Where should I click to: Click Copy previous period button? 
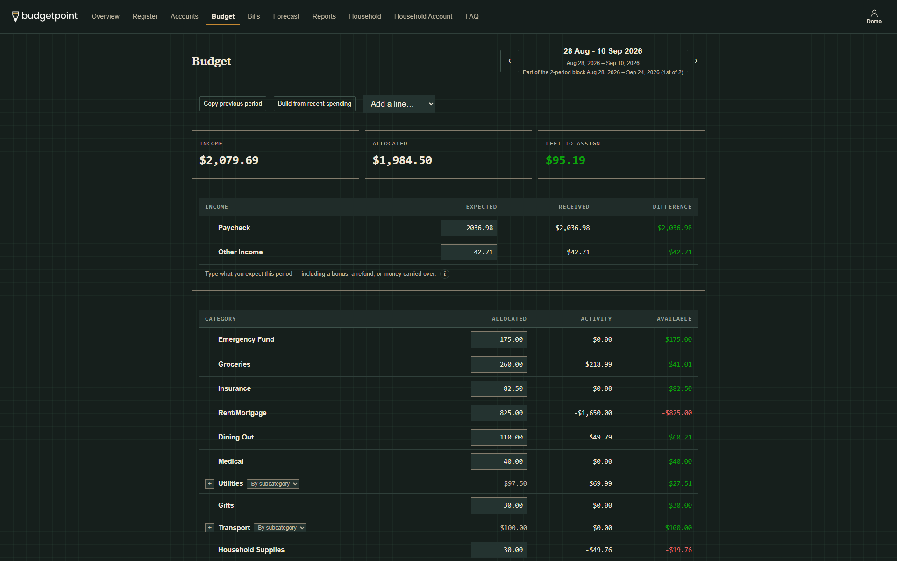[233, 104]
